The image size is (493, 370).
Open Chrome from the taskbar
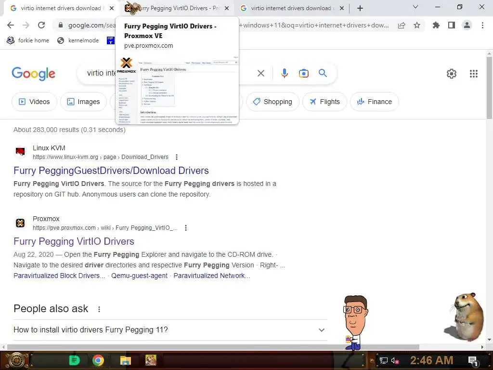(x=98, y=360)
